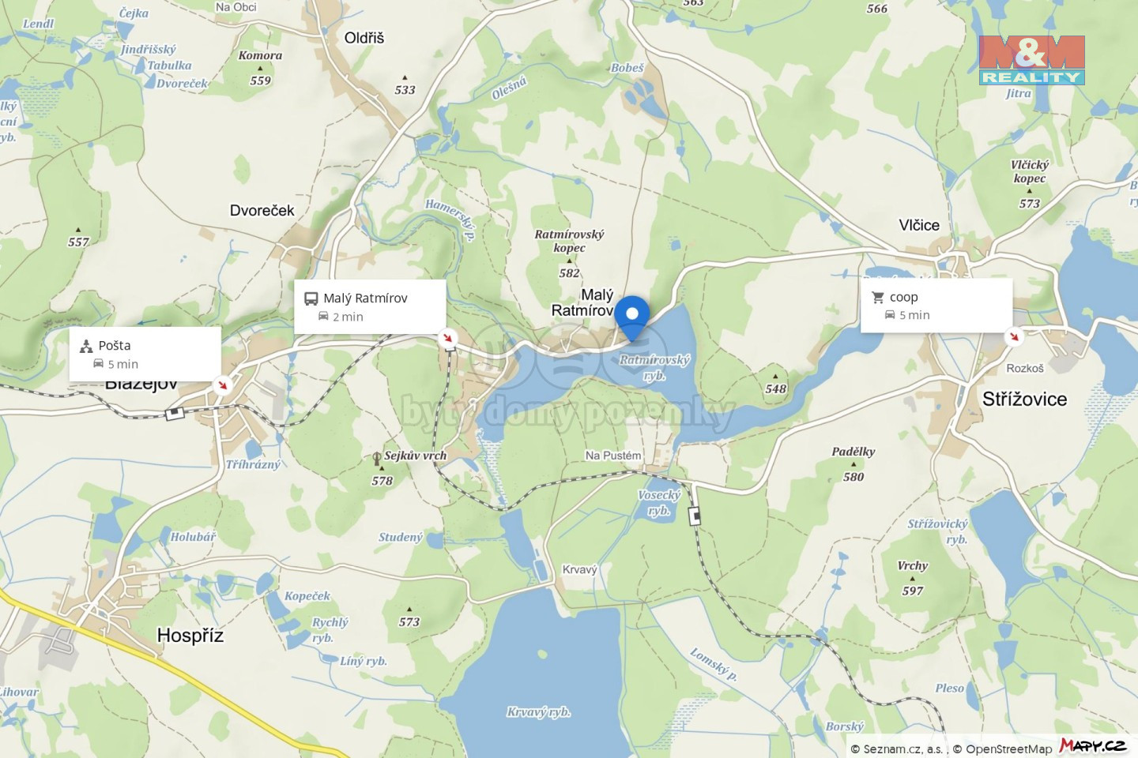Select the coop 5 min info card
The image size is (1138, 758).
coord(936,306)
